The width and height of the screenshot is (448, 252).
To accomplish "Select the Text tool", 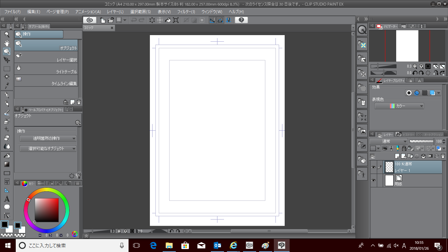I will pyautogui.click(x=7, y=199).
